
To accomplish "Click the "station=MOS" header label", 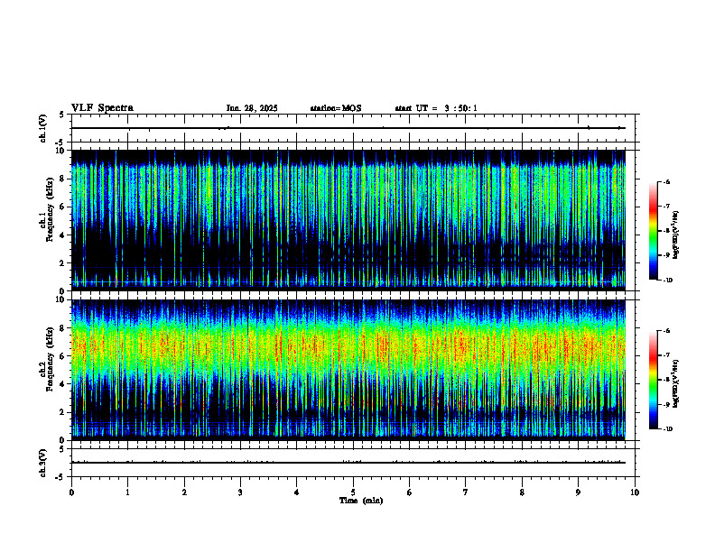I will point(336,108).
